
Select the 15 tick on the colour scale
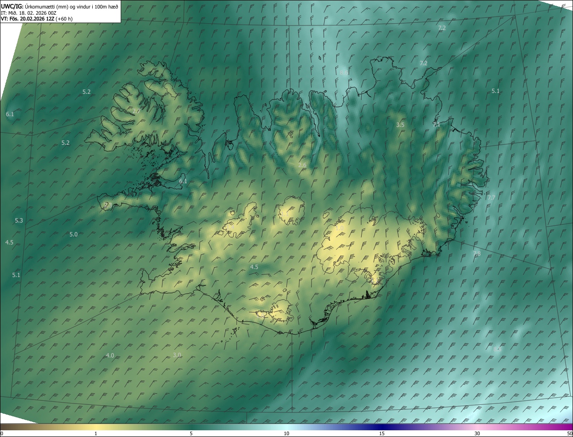[x=382, y=433]
